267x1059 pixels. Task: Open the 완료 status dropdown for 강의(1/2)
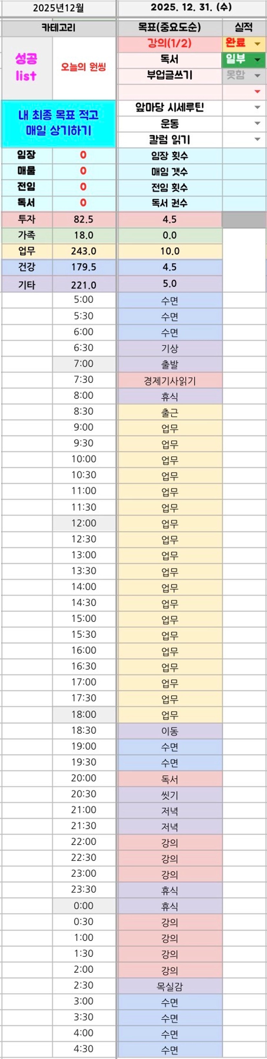click(258, 44)
